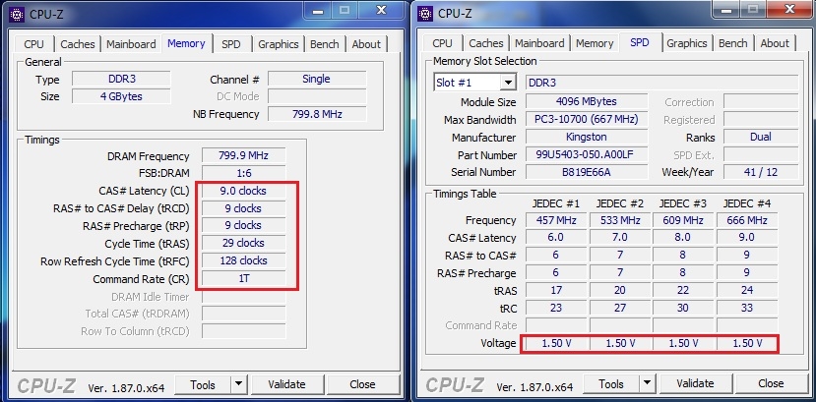Screen dimensions: 816x402
Task: Click DRAM Frequency value 799.9 MHz
Action: tap(243, 156)
